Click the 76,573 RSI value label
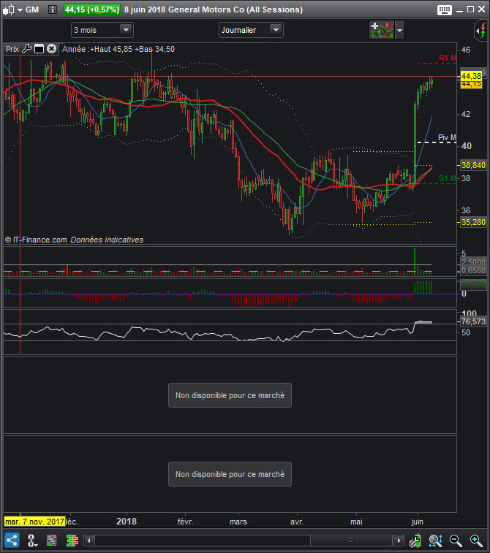 pos(473,321)
